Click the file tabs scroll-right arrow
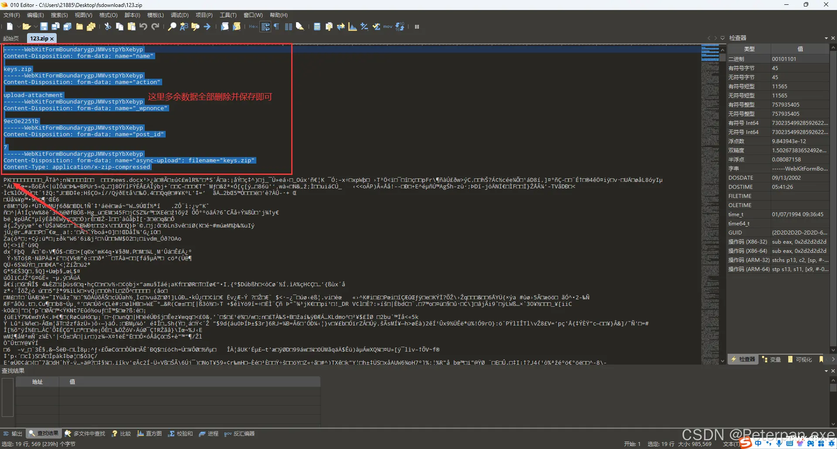Image resolution: width=837 pixels, height=449 pixels. click(715, 38)
